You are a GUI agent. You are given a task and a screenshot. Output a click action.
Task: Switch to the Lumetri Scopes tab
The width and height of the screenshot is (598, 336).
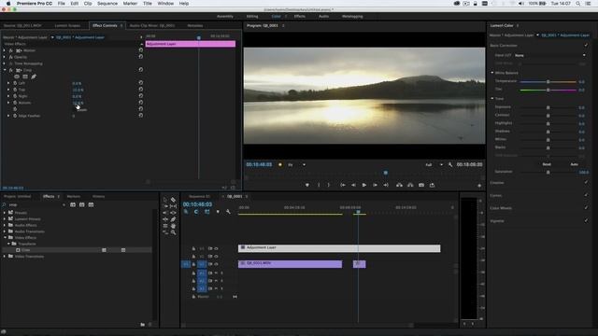[67, 25]
